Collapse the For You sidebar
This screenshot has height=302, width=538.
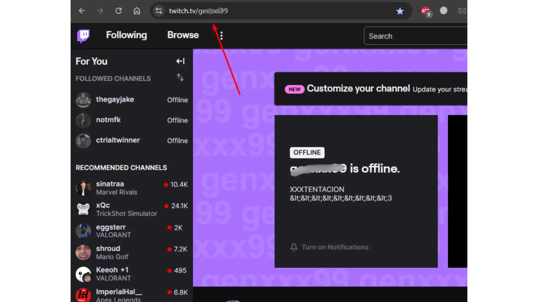point(180,61)
